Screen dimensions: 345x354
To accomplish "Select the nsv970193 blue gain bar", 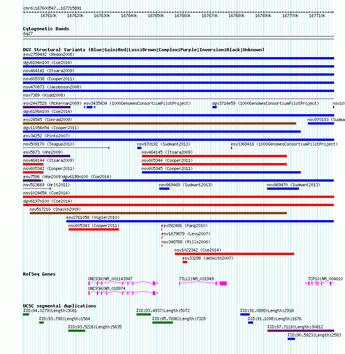I will click(x=321, y=123).
